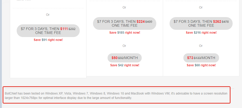
Task: Click the crossed-out $409 original price
Action: tap(149, 21)
